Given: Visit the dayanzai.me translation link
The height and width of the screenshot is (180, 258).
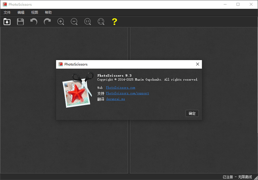Looking at the screenshot, I should click(x=115, y=99).
